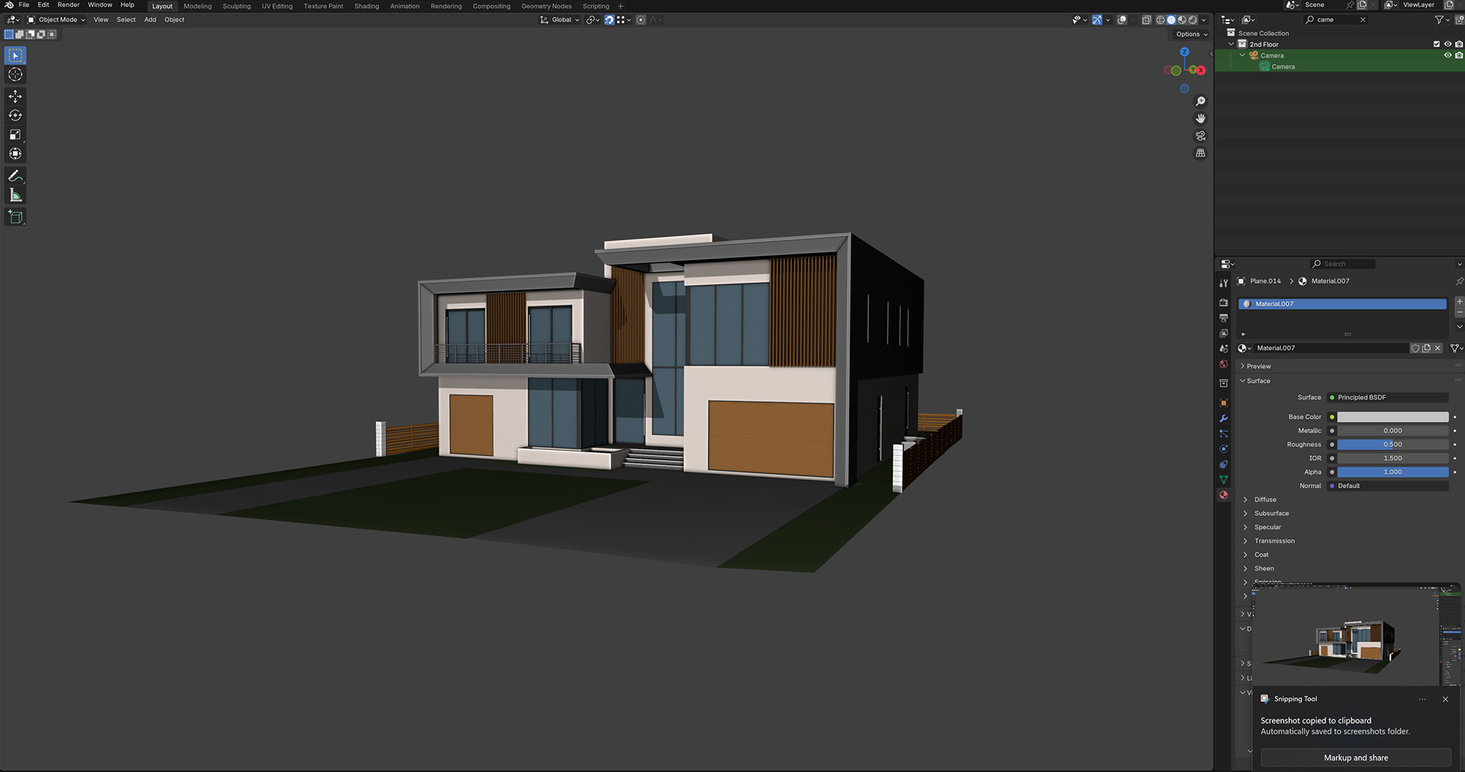Screen dimensions: 1465x772
Task: Open the Output properties tab
Action: (1224, 317)
